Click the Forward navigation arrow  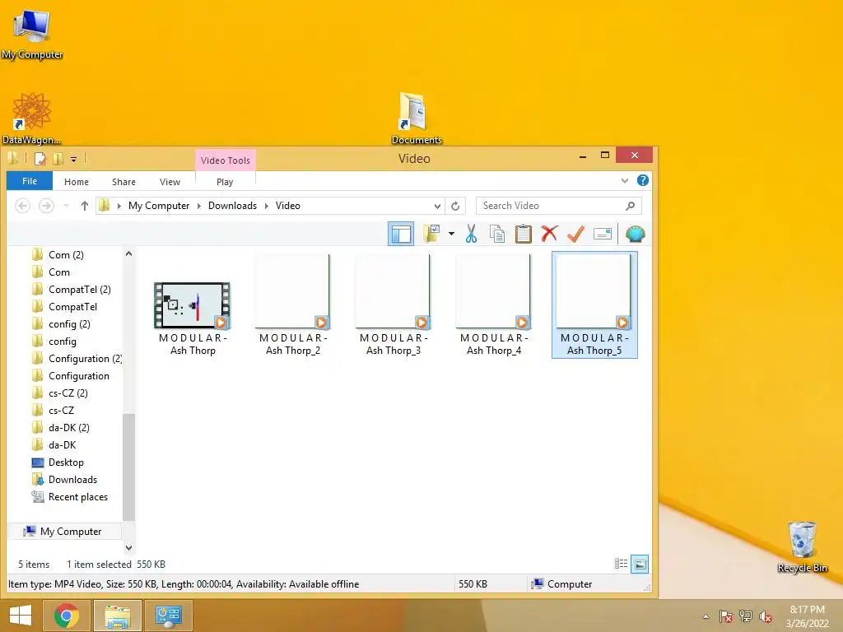(46, 206)
